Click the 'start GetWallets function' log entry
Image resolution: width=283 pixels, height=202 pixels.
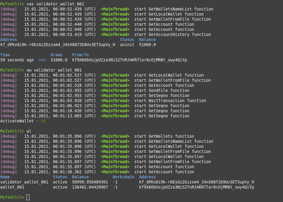click(164, 136)
